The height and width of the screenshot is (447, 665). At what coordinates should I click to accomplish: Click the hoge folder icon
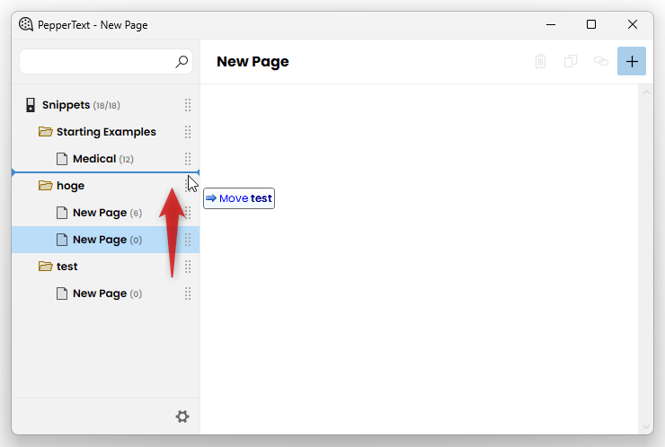coord(45,186)
